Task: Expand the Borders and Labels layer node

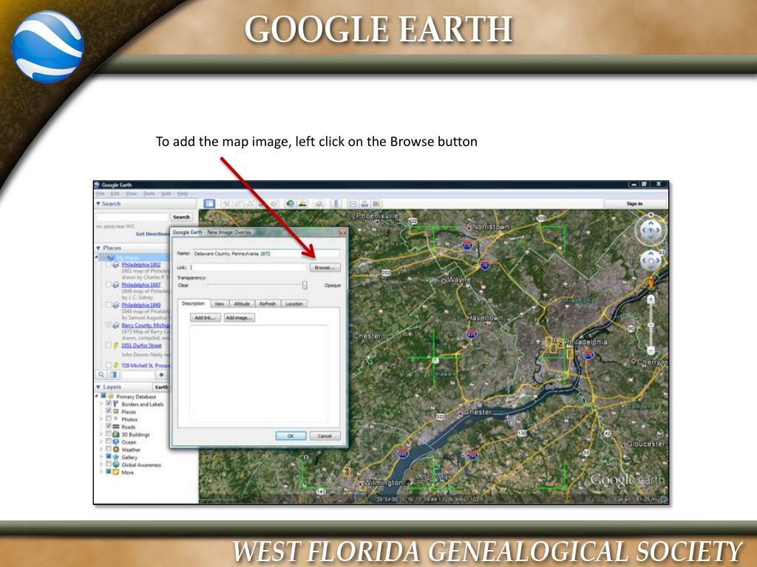Action: click(x=101, y=404)
